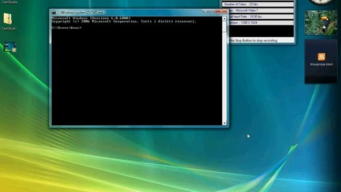Screen dimensions: 341x192
Task: Click 'Number of Colors : 32 bits' row
Action: (258, 4)
